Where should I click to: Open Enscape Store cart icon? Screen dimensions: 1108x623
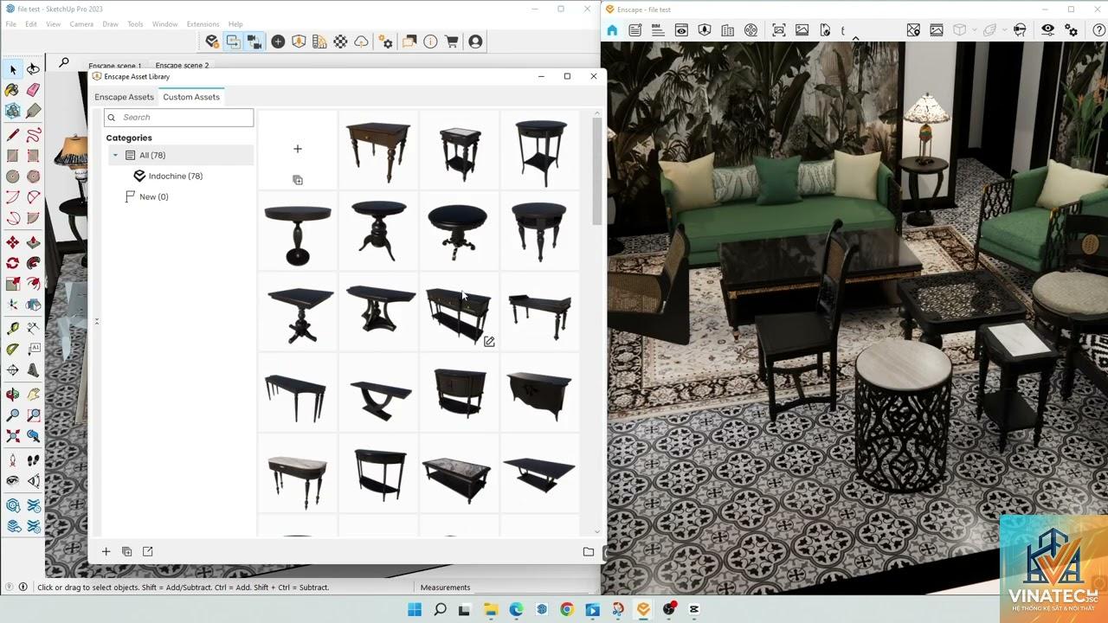point(451,42)
